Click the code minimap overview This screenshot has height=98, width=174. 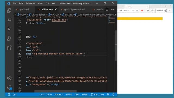coord(111,20)
